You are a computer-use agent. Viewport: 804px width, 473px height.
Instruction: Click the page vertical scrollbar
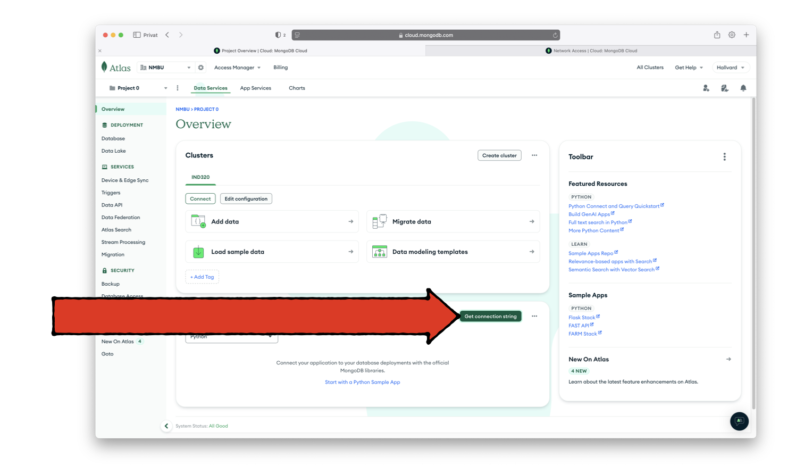tap(753, 253)
